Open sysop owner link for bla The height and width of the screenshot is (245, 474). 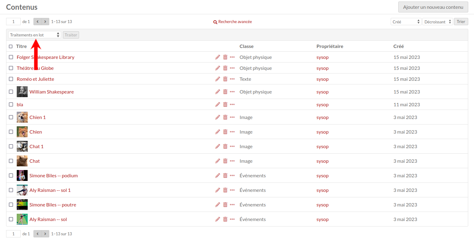click(x=323, y=105)
